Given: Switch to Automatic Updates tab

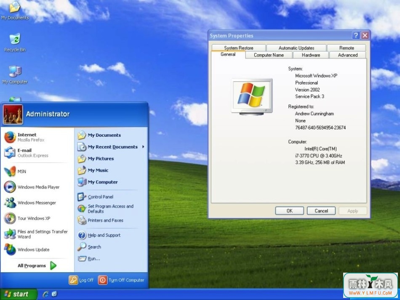Looking at the screenshot, I should pyautogui.click(x=296, y=48).
